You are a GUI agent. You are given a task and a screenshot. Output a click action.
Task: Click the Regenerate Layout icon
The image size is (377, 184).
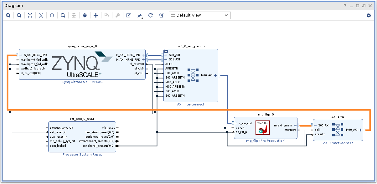coord(150,15)
